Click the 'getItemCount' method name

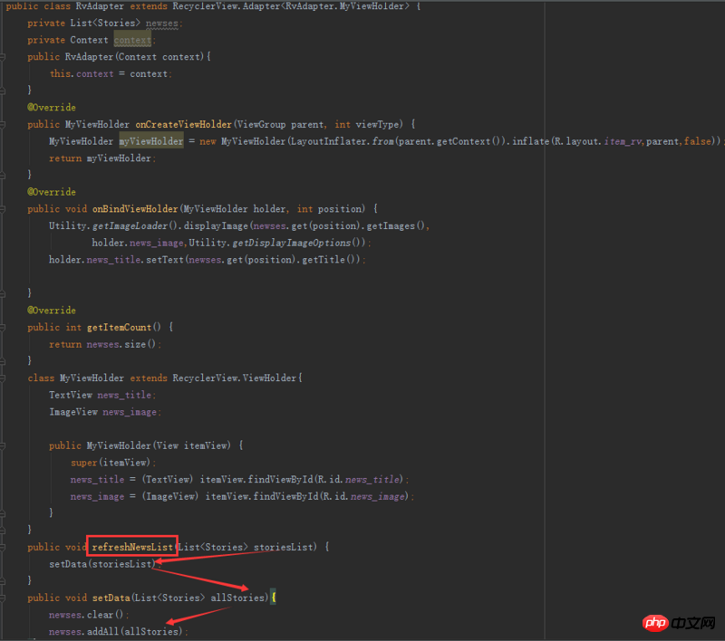pyautogui.click(x=119, y=328)
